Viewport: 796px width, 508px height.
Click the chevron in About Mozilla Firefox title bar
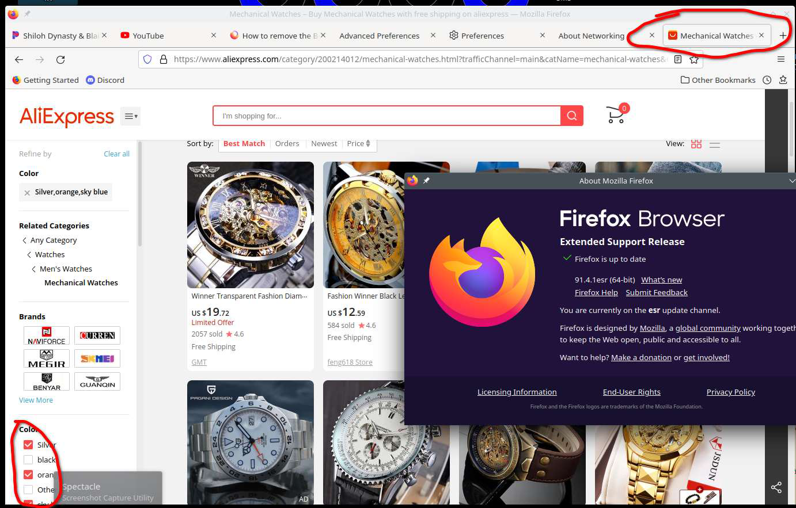[792, 181]
